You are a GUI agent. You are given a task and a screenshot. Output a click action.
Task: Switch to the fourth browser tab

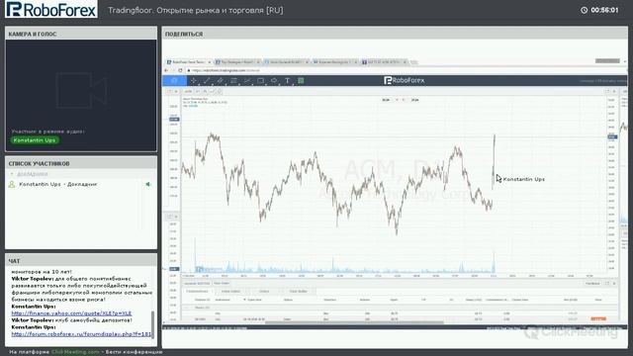point(334,62)
